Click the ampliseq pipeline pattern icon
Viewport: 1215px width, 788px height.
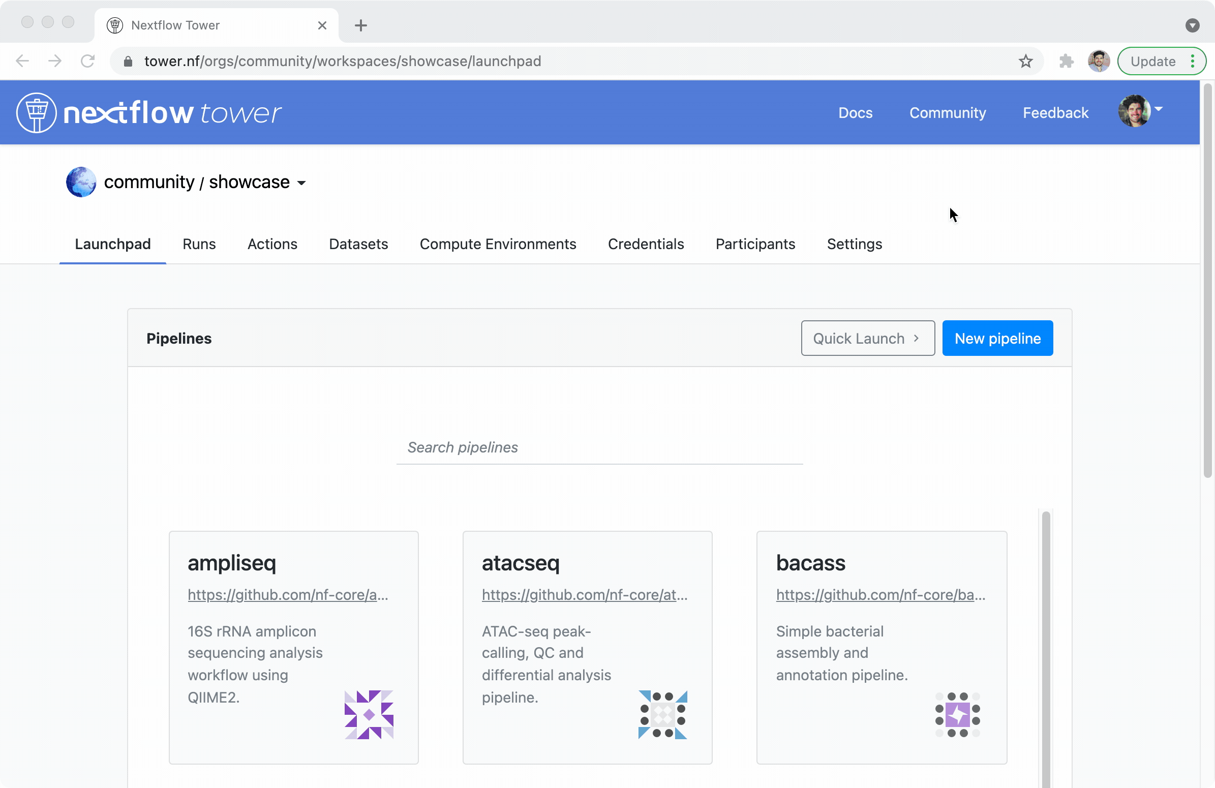click(x=369, y=714)
